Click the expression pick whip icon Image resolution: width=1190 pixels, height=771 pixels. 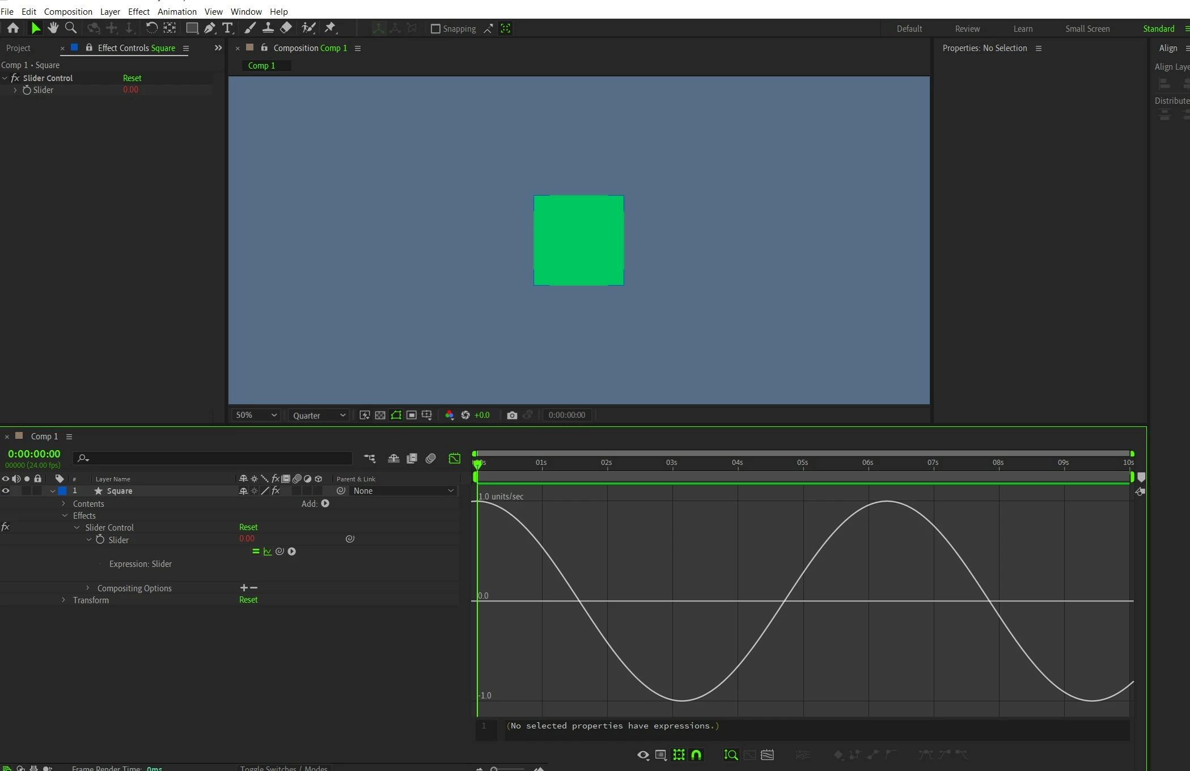(279, 551)
